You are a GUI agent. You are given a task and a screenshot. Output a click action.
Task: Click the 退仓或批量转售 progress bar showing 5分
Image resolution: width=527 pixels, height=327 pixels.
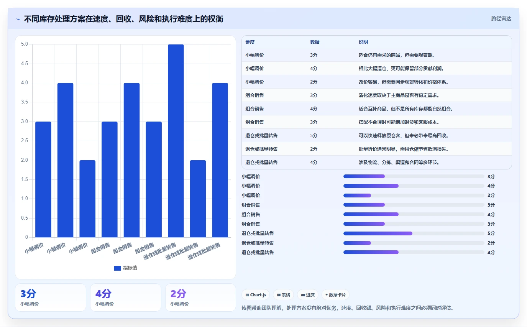[414, 233]
